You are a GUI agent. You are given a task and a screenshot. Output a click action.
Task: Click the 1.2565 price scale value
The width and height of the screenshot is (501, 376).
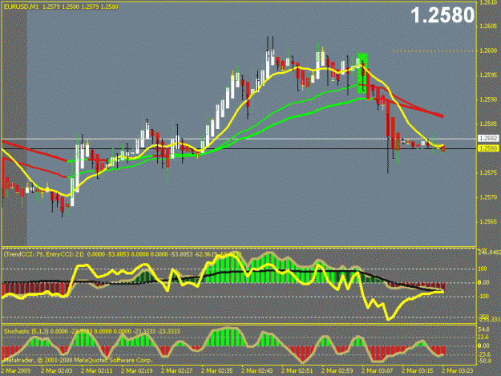click(x=488, y=222)
